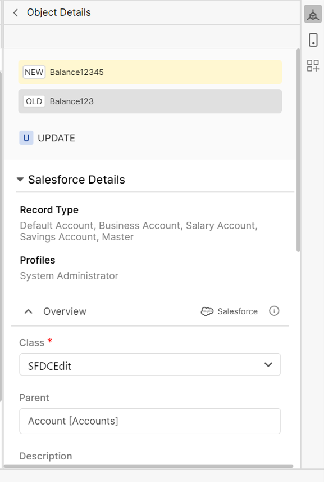Click the record type list starting Default Account

[139, 231]
